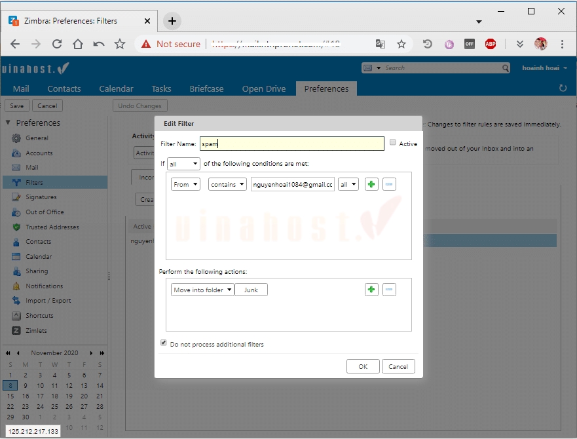
Task: Refresh the mailbox with the circular arrow icon
Action: 563,88
